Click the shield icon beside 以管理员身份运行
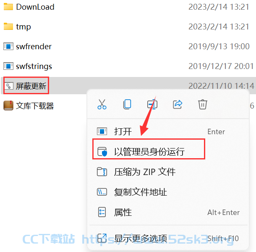 pos(102,152)
